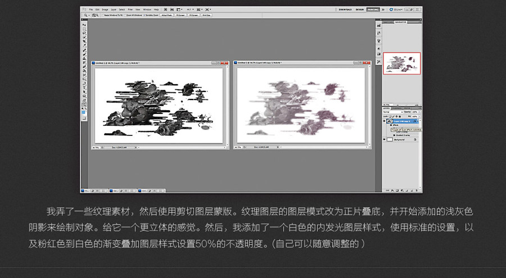This screenshot has height=278, width=506.
Task: Open the Zoom tool preset picker
Action: coord(87,15)
